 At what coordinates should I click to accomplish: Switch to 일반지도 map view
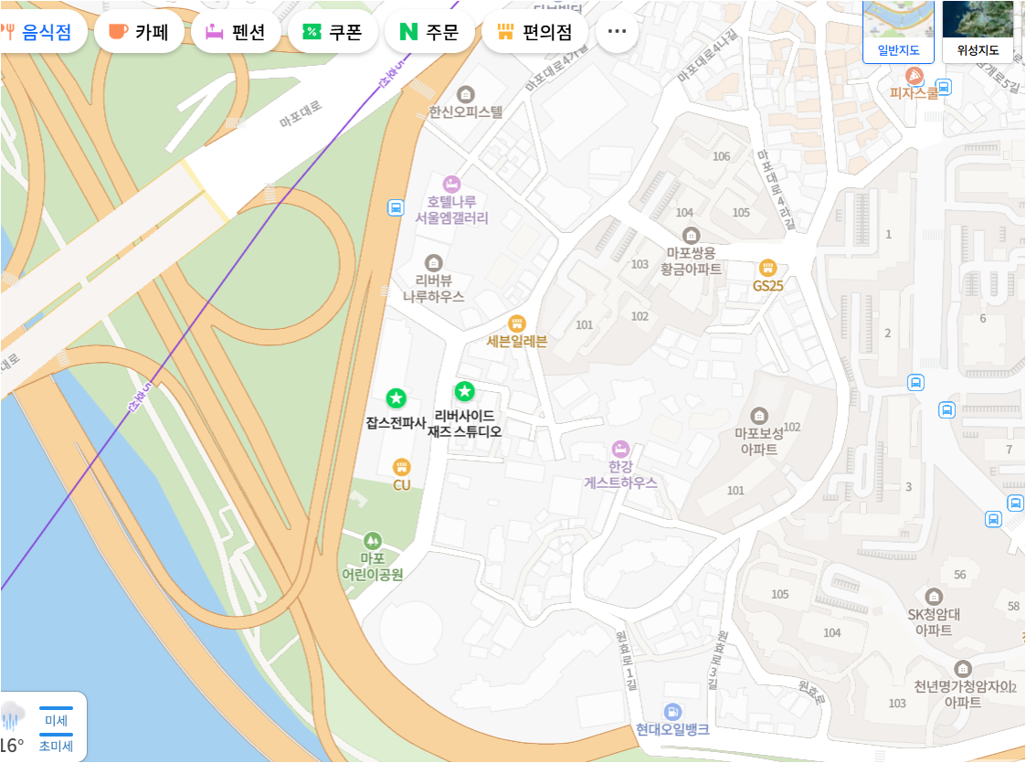point(898,31)
